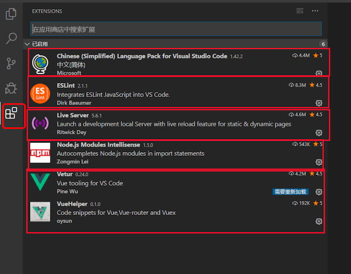Screen dimensions: 351x274
Task: Click VueHelper 192K download count
Action: click(301, 203)
